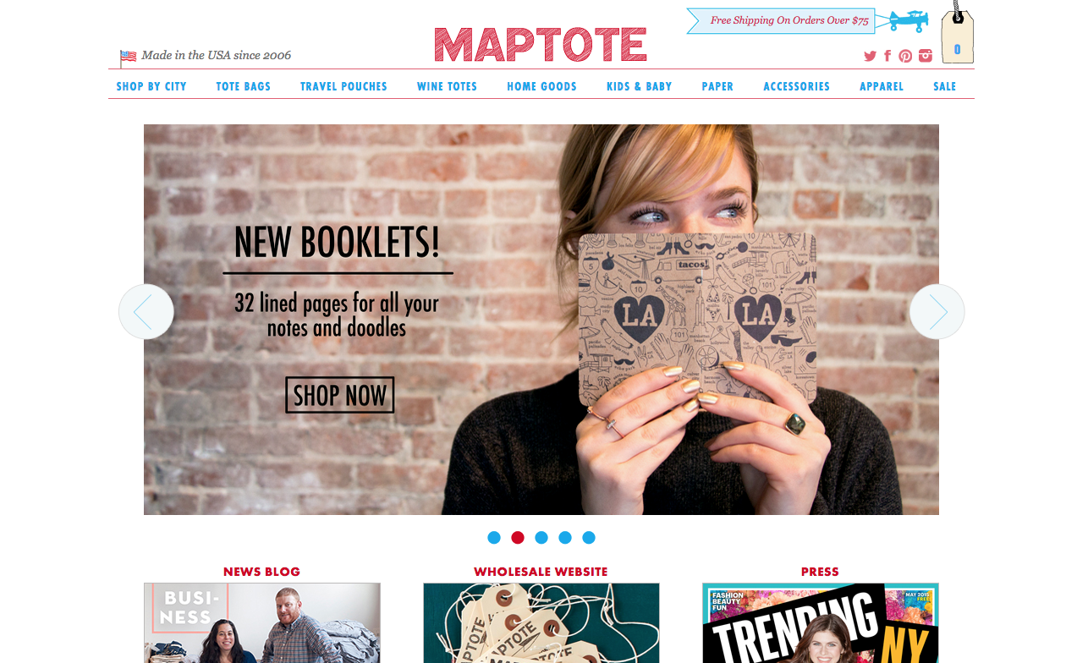This screenshot has width=1077, height=663.
Task: Open the Facebook page icon
Action: point(887,56)
